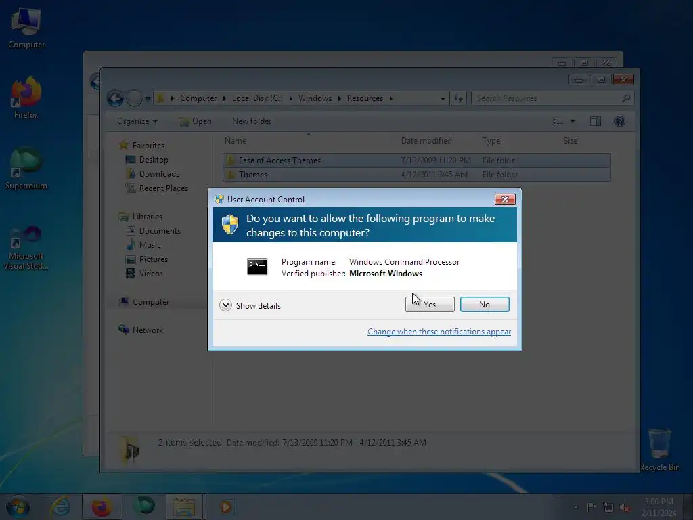693x520 pixels.
Task: Click the Change your view icon
Action: [x=558, y=121]
